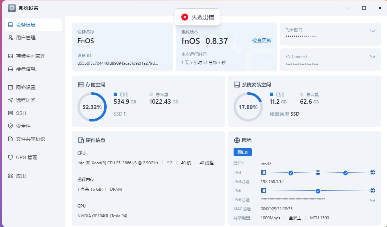
Task: Select UPS 管理 in the sidebar
Action: [33, 157]
